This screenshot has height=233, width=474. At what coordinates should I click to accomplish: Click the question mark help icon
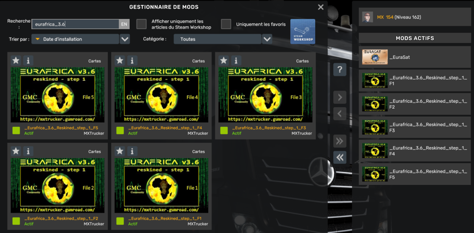pos(340,70)
